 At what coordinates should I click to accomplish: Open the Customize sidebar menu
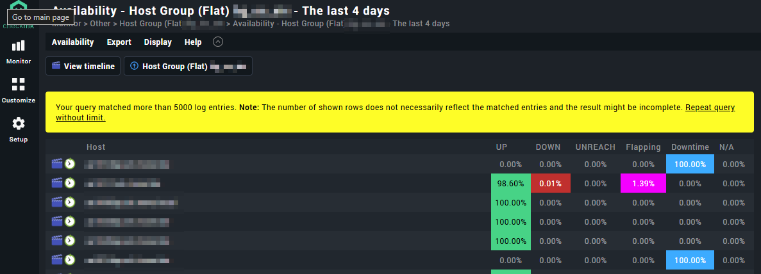[19, 90]
